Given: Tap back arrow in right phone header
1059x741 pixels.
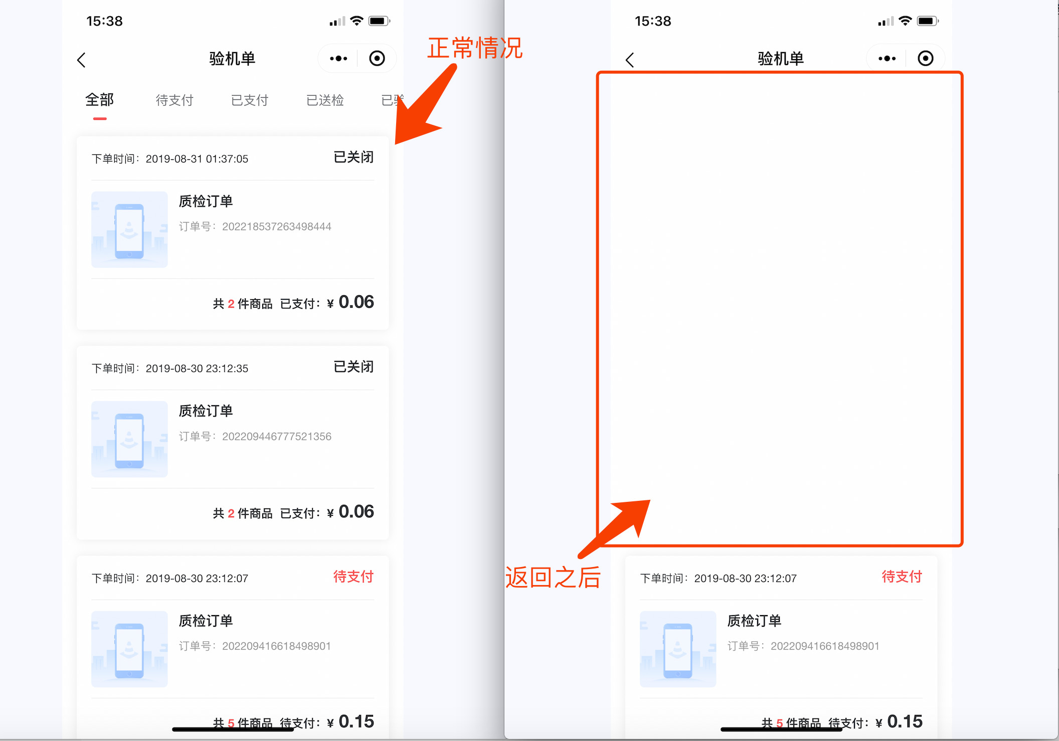Looking at the screenshot, I should coord(630,60).
